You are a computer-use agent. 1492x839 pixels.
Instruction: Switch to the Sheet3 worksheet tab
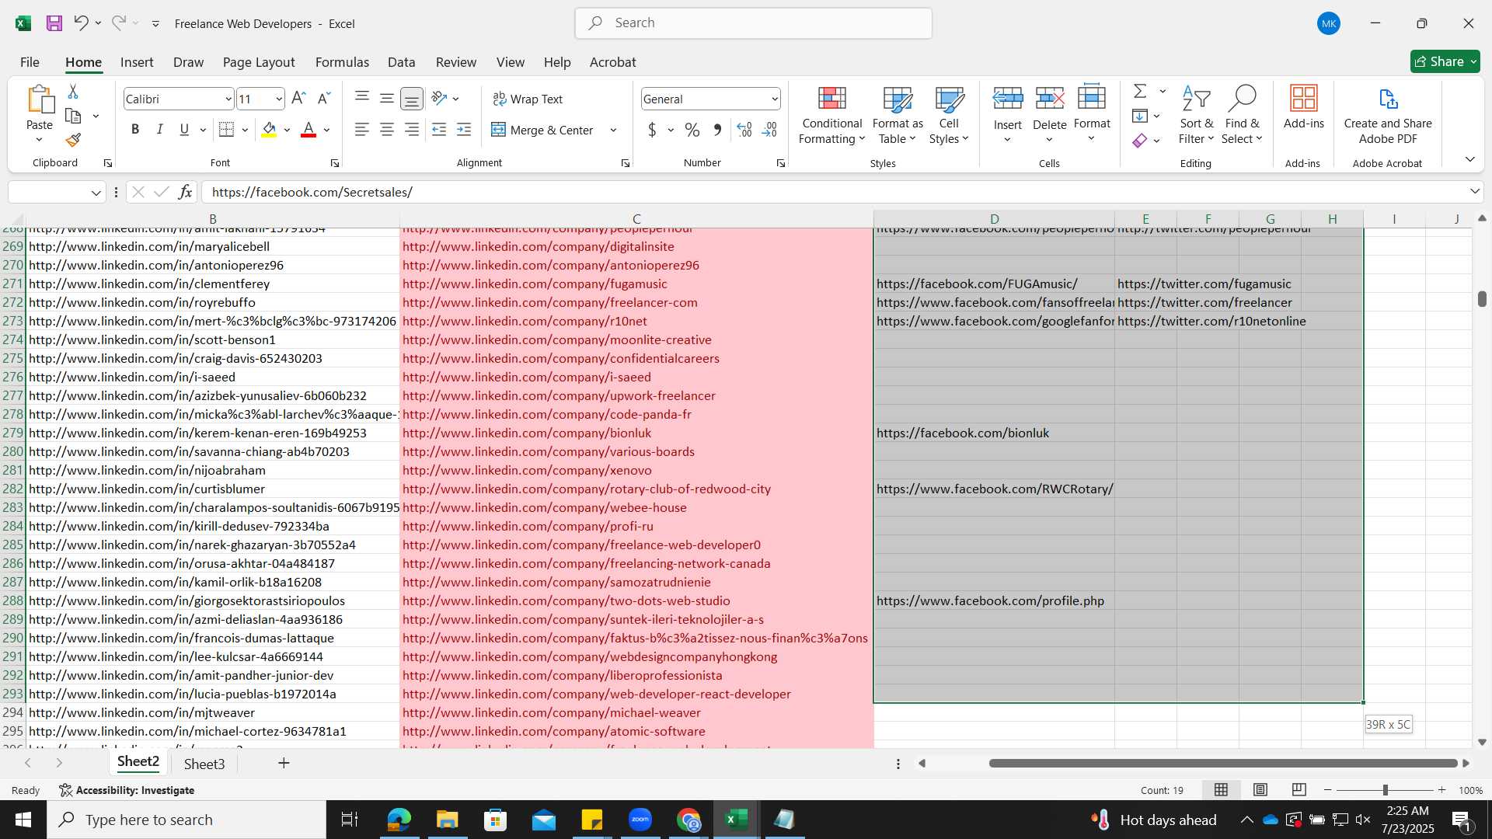coord(204,764)
